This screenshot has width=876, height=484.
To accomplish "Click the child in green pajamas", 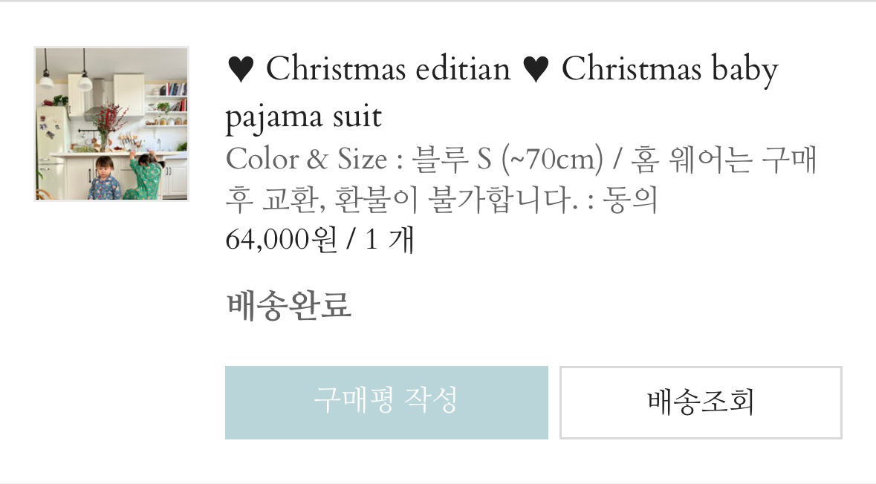I will click(145, 176).
